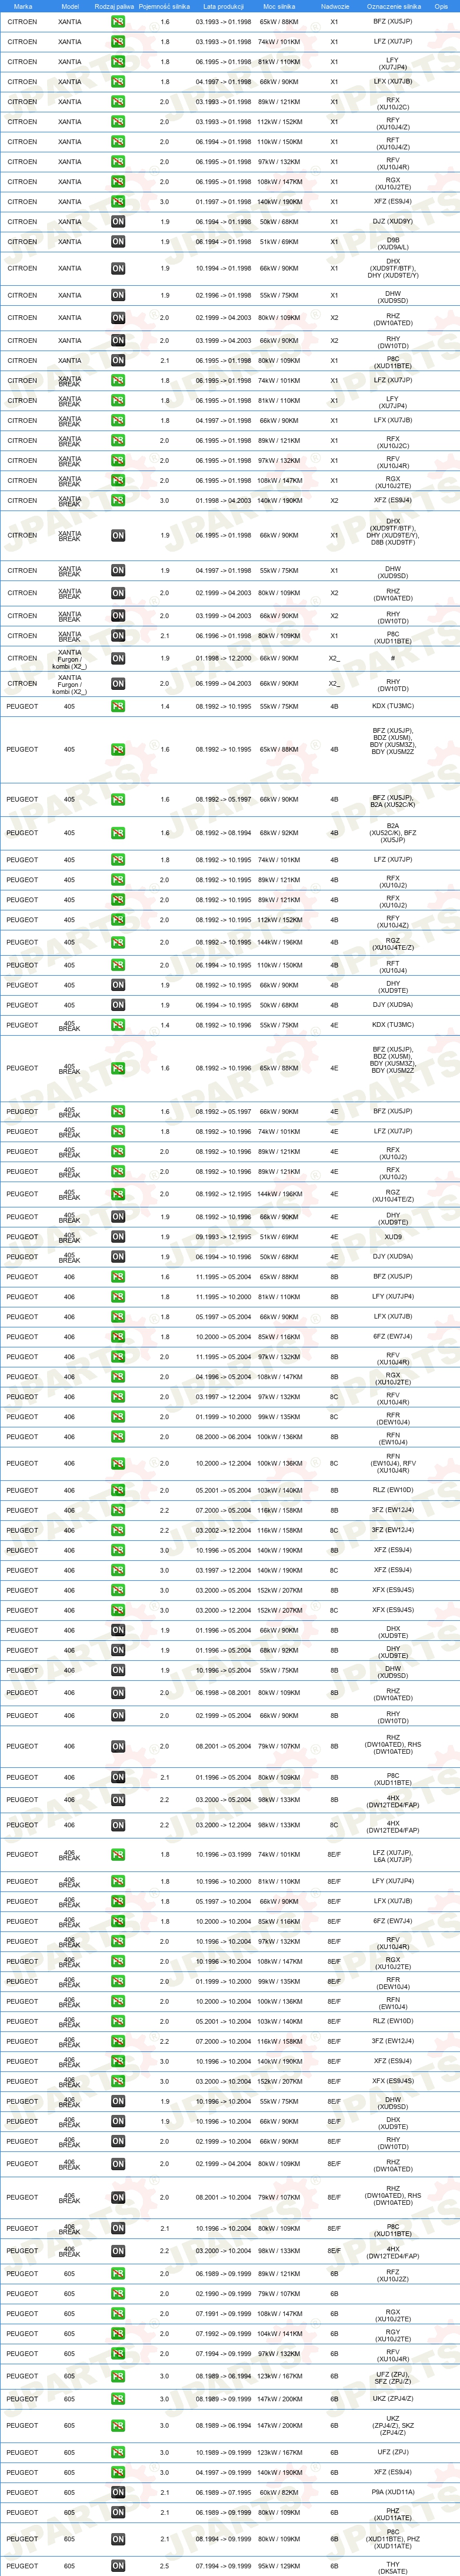Viewport: 460px width, 2576px height.
Task: Click the Pojemność silnika column header
Action: 164,6
